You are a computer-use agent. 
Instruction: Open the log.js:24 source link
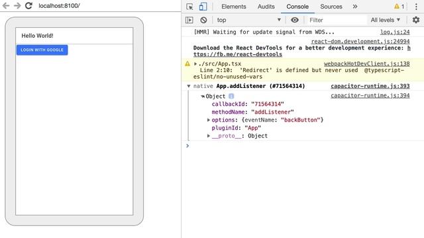click(x=395, y=32)
